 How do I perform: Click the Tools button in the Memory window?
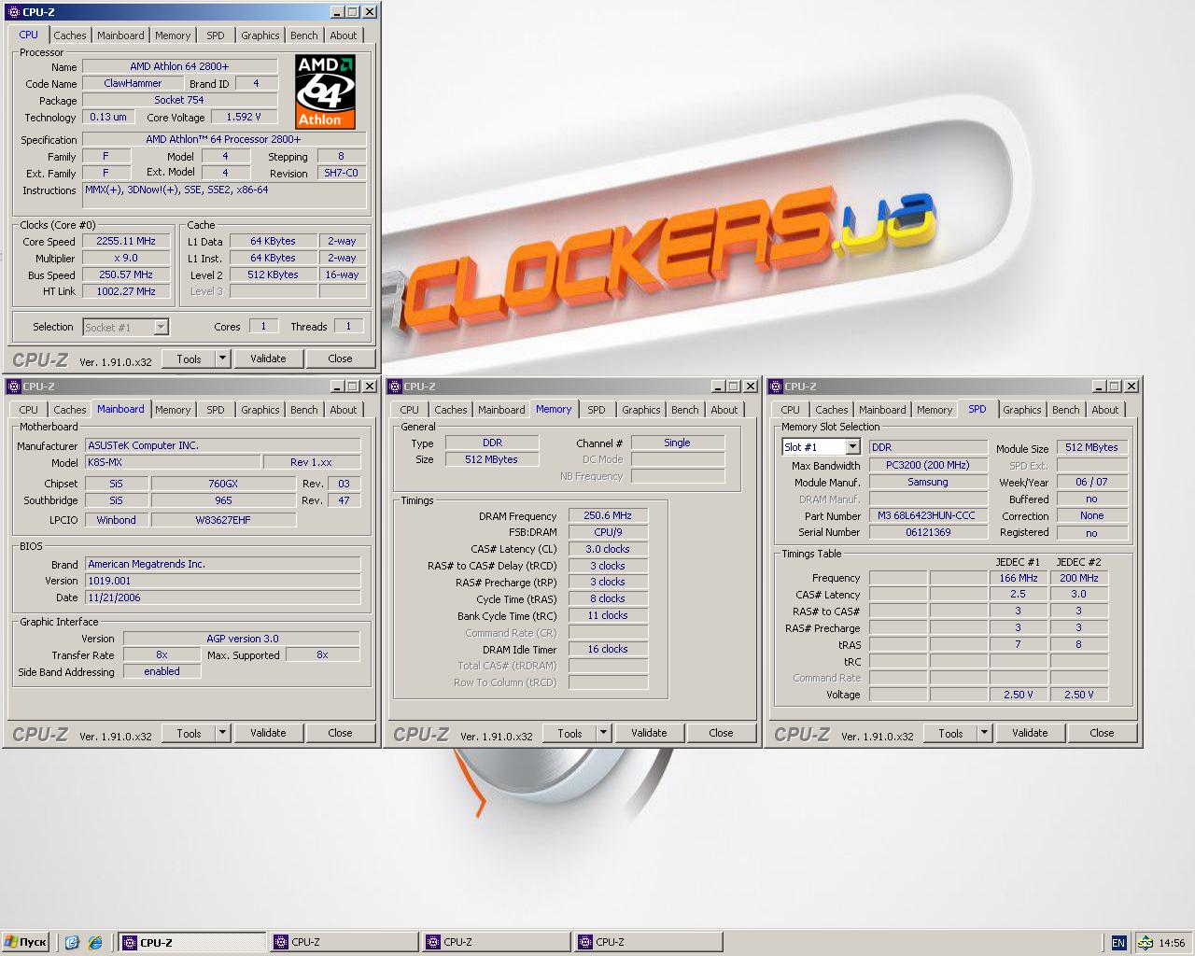coord(570,733)
